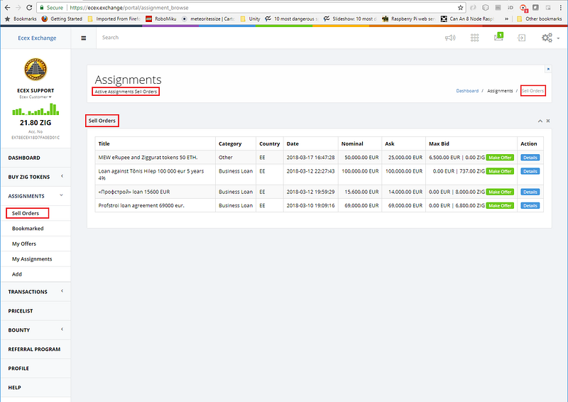
Task: Open Referral Program page
Action: click(35, 349)
